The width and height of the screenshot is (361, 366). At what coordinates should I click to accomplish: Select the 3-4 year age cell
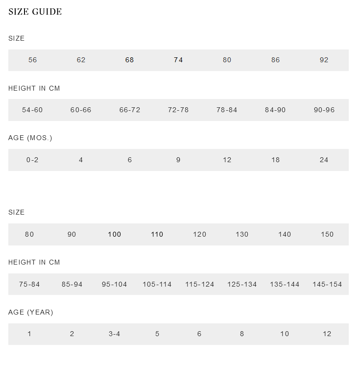pyautogui.click(x=114, y=334)
